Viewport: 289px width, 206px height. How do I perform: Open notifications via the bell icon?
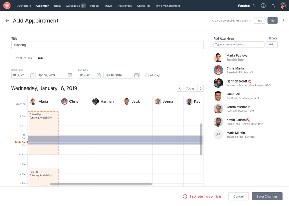[273, 6]
